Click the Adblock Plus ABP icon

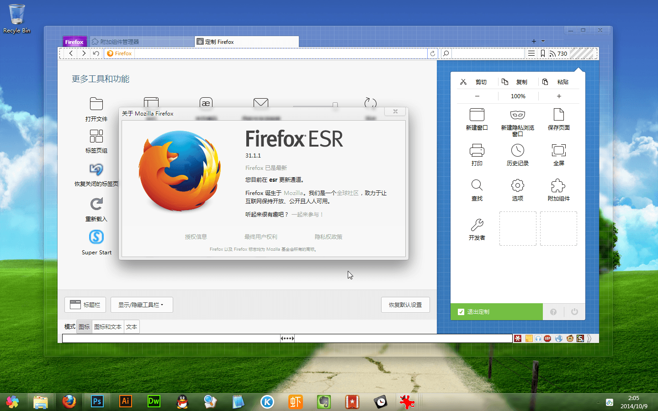(547, 338)
